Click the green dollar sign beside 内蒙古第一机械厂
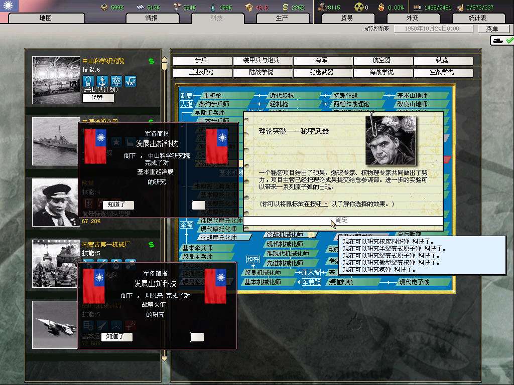 (x=151, y=244)
